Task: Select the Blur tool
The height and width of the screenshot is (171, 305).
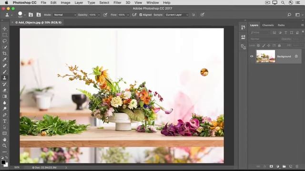Action: click(4, 103)
